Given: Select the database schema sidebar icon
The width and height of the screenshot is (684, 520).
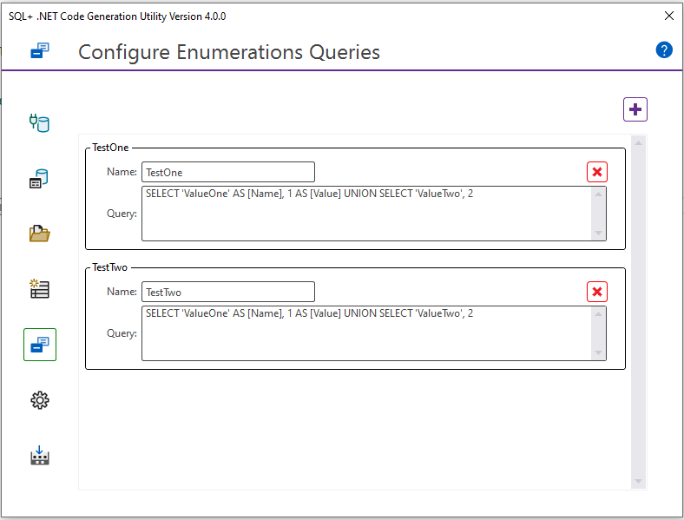Looking at the screenshot, I should 40,180.
